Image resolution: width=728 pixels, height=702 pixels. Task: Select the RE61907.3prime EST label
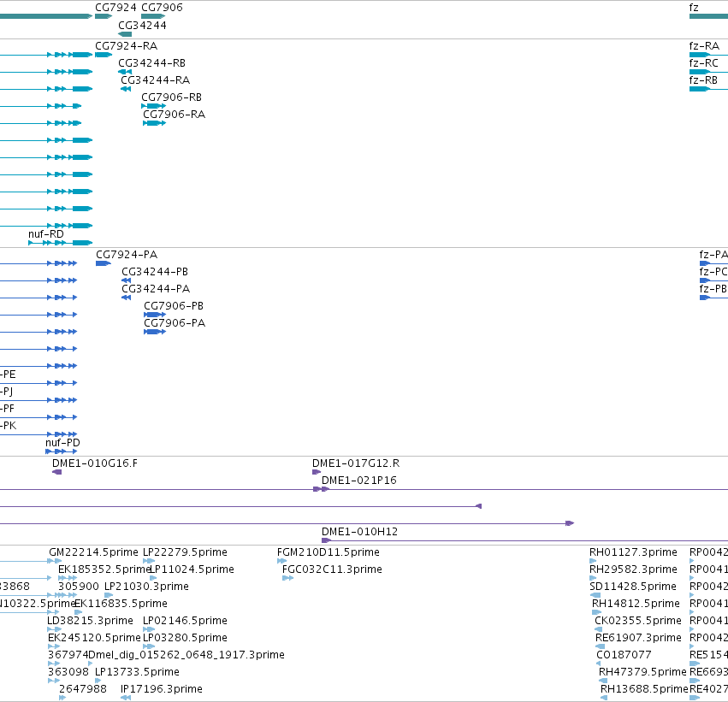tap(638, 639)
